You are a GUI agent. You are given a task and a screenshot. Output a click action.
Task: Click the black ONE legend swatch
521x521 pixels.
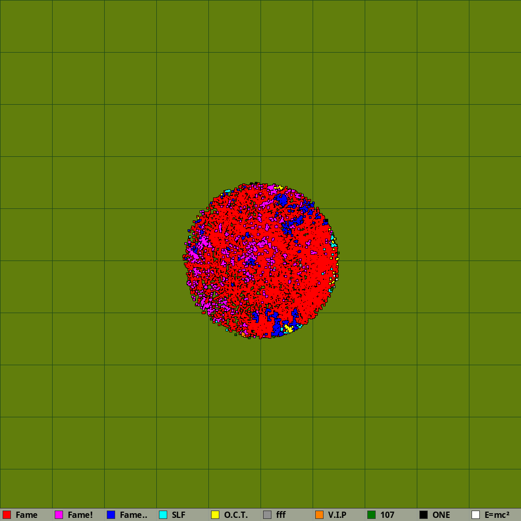424,515
